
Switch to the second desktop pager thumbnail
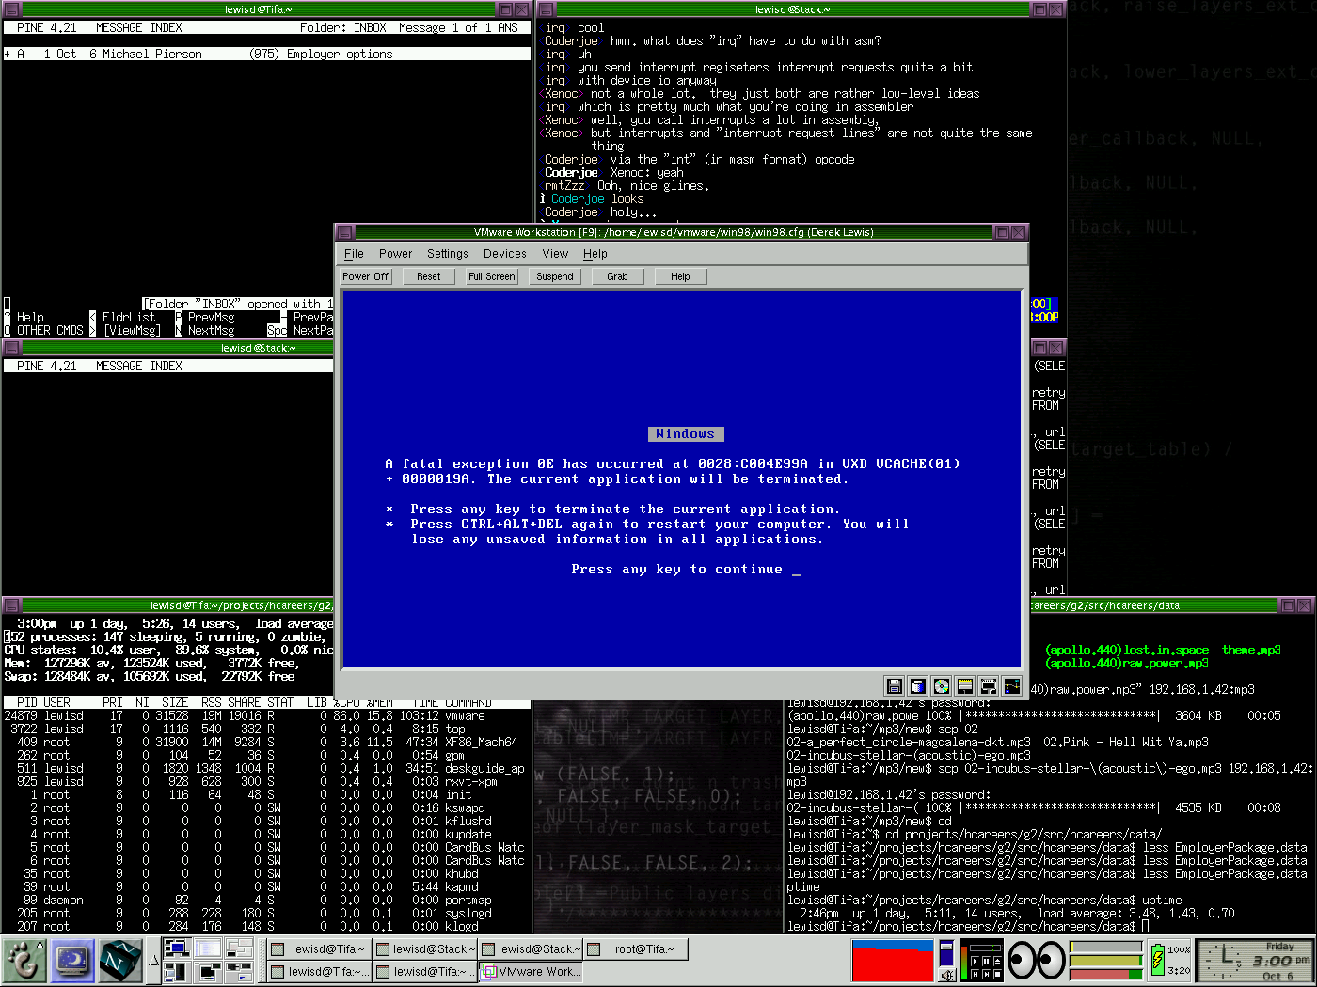pyautogui.click(x=207, y=948)
